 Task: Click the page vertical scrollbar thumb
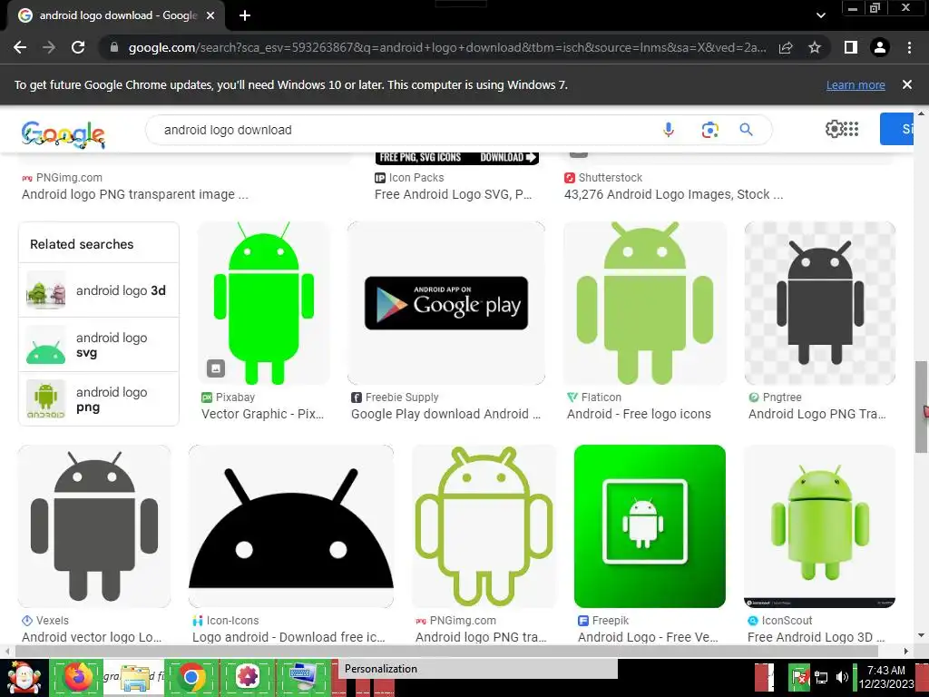[x=922, y=407]
